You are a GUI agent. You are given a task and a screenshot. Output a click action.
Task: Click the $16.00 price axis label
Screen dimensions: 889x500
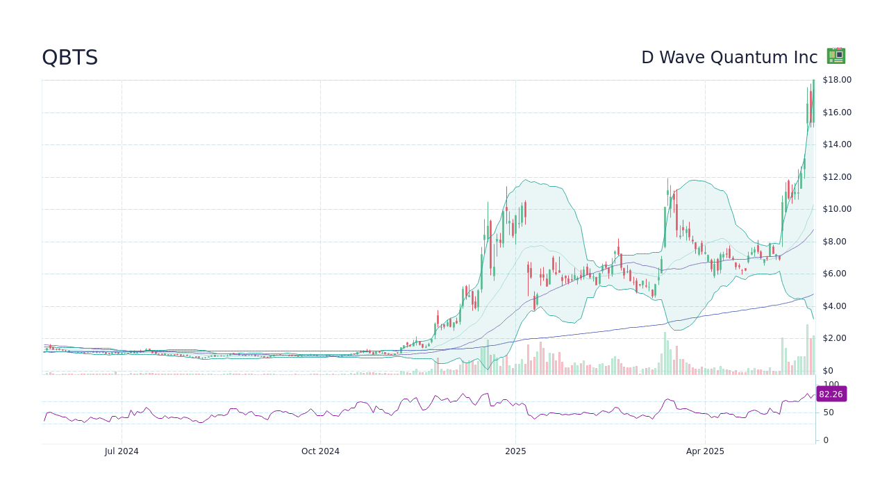(x=837, y=112)
